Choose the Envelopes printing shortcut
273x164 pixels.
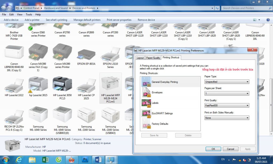coord(170,92)
